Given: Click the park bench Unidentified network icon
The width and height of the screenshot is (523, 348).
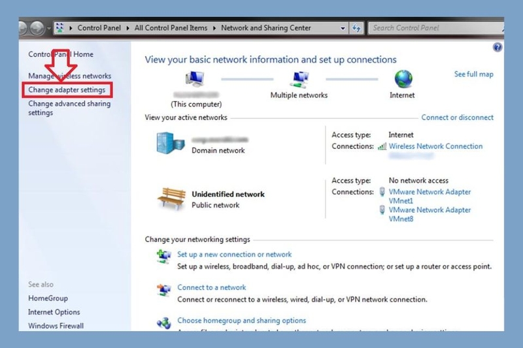Looking at the screenshot, I should tap(171, 198).
